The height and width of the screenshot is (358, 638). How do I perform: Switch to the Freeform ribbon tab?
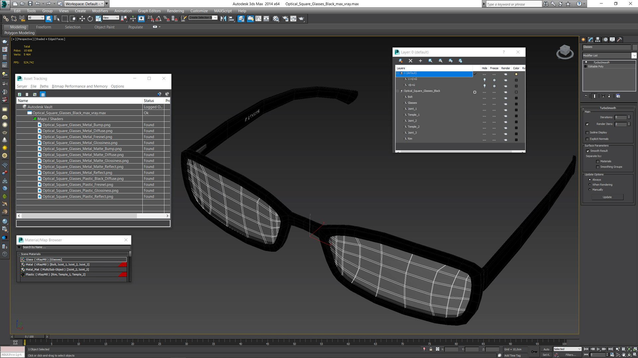[44, 27]
